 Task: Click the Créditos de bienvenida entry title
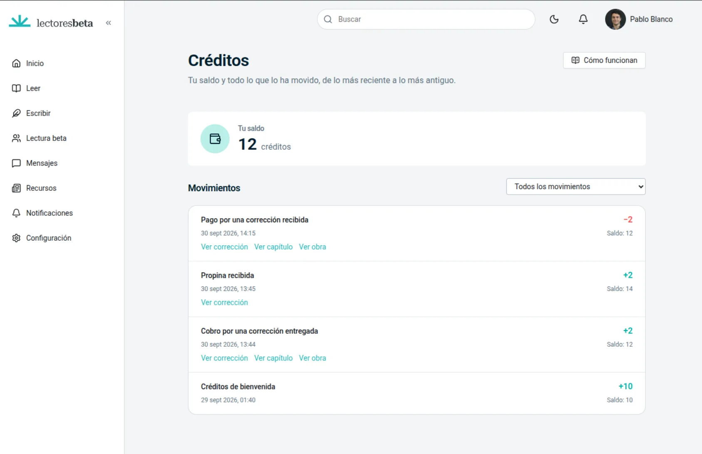pyautogui.click(x=238, y=387)
